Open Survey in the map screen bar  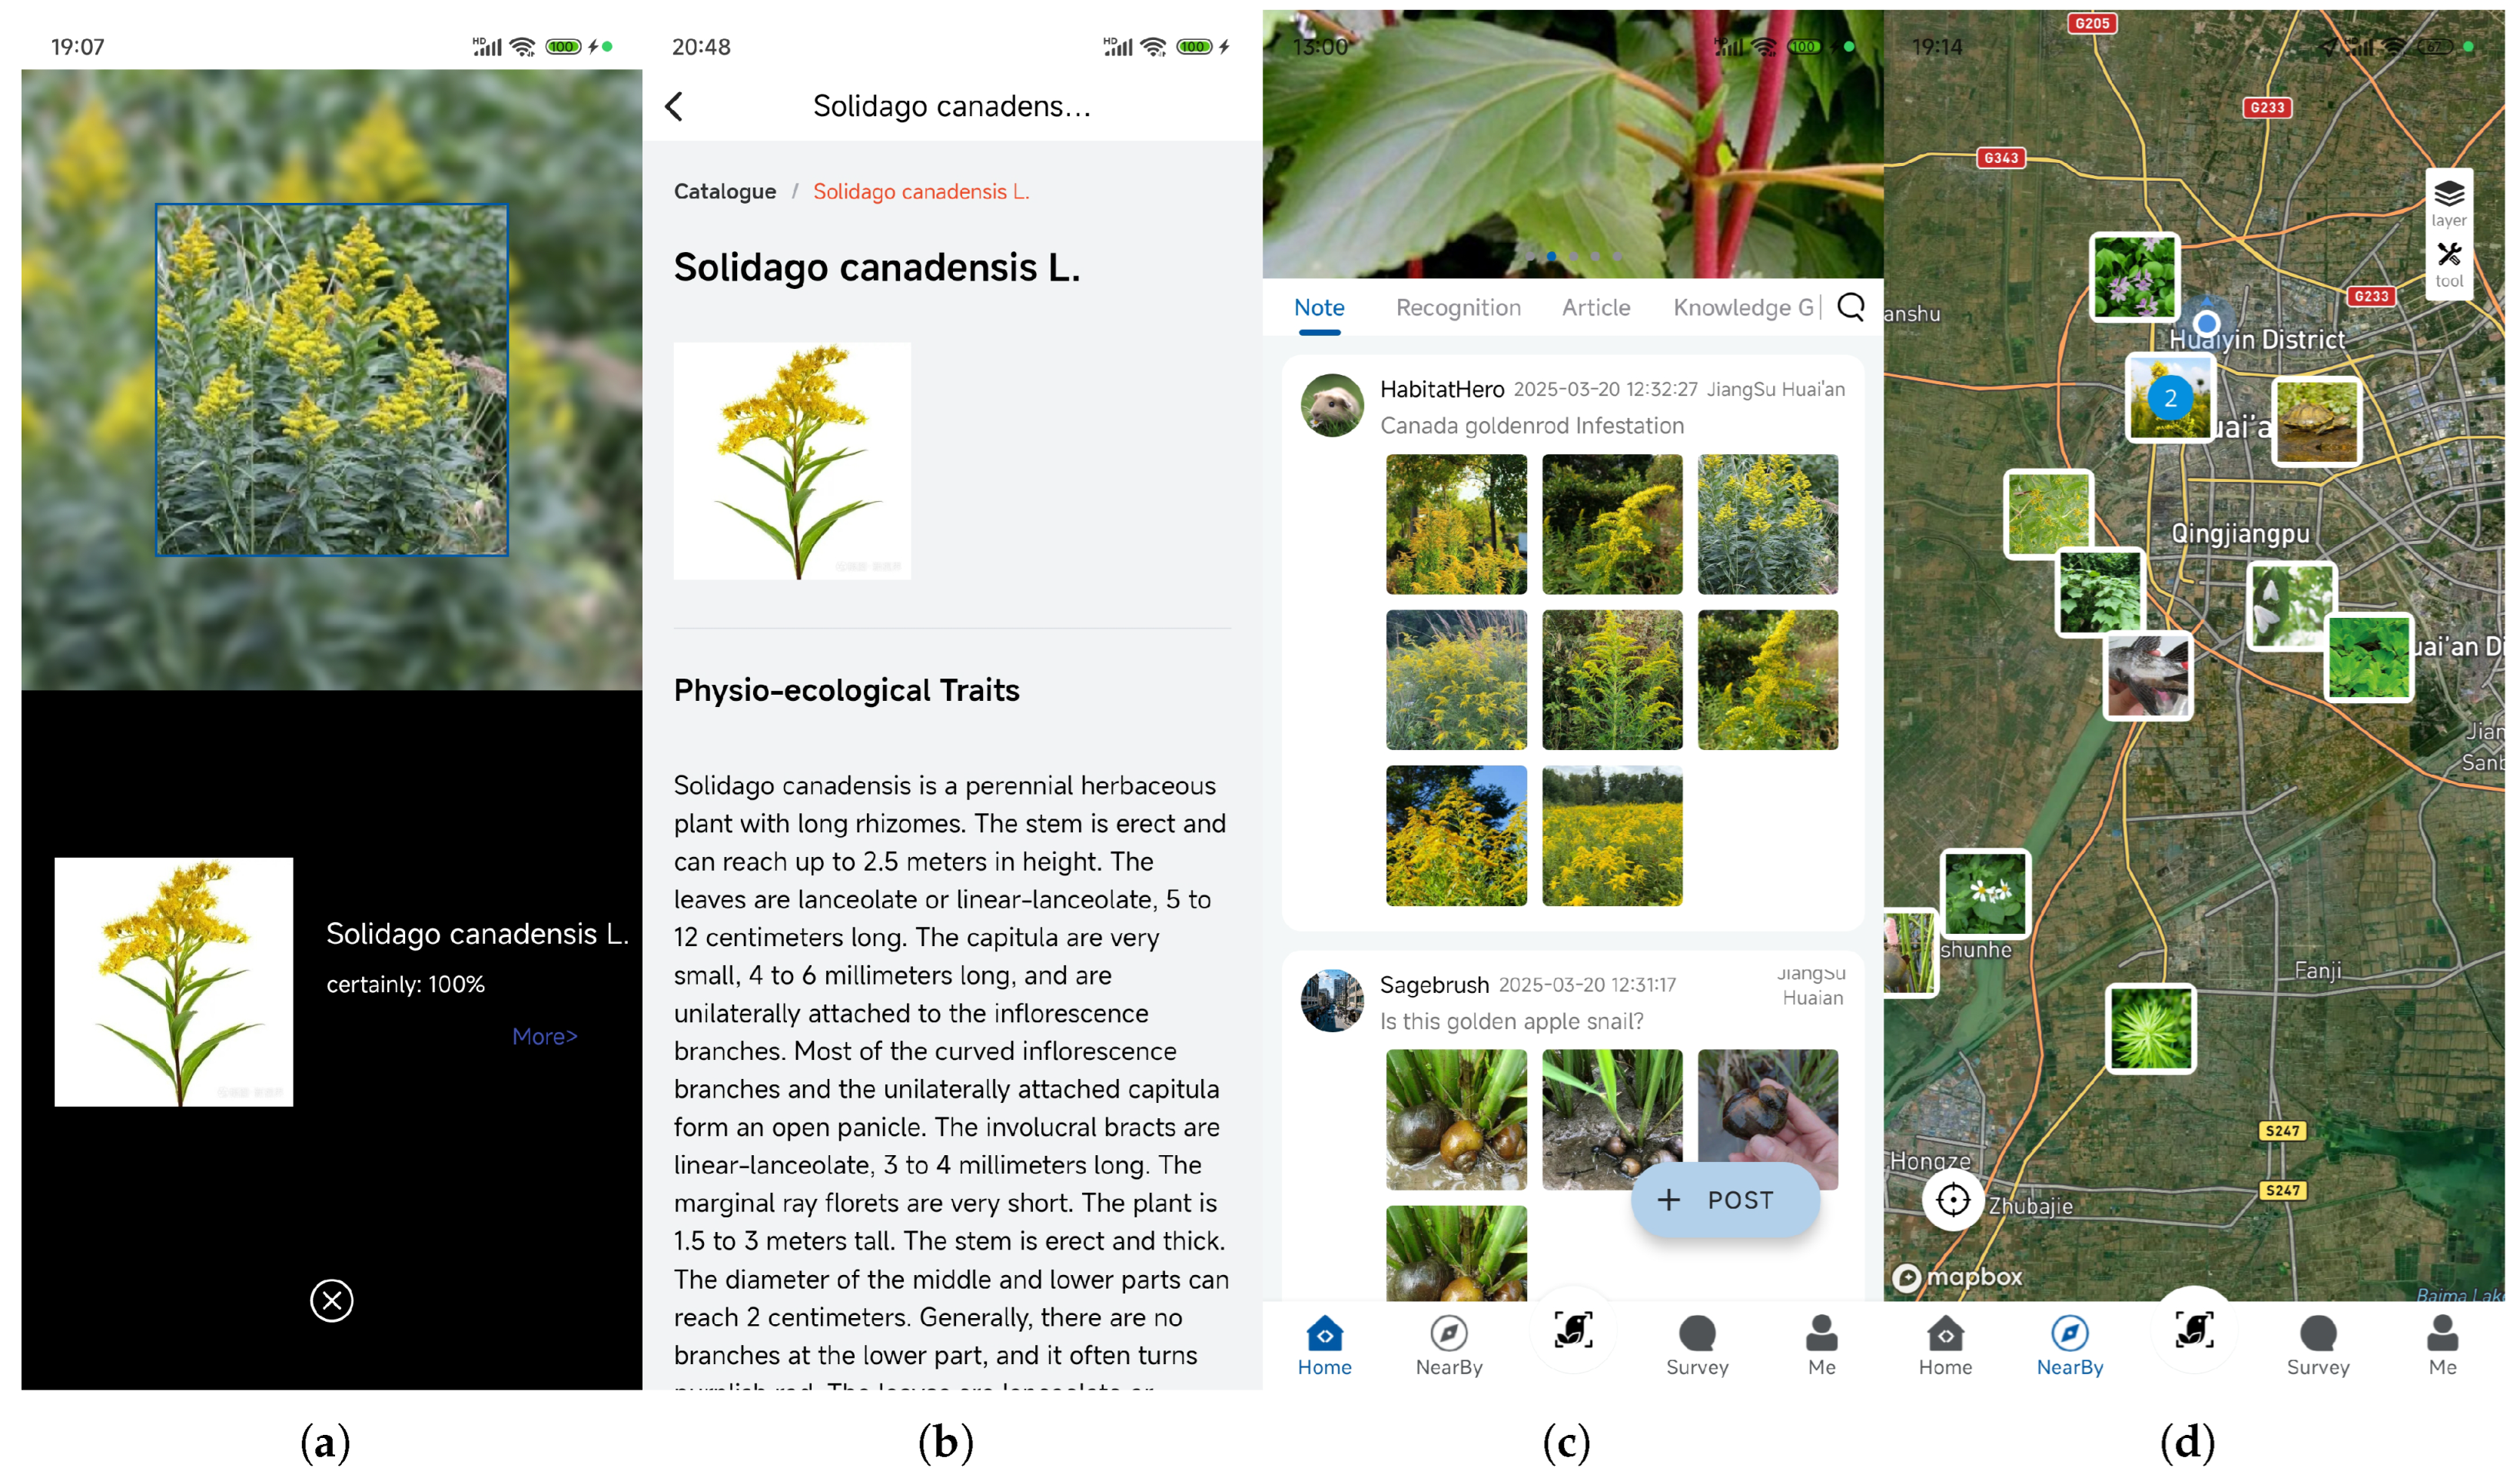coord(2318,1345)
